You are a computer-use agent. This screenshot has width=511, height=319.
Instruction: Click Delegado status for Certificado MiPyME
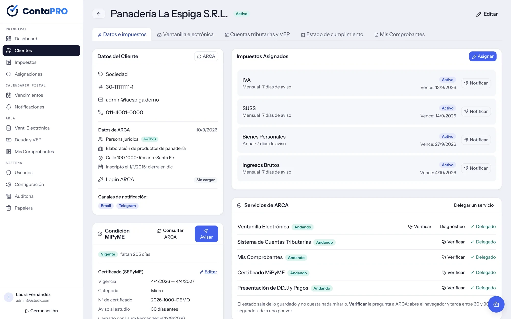483,273
